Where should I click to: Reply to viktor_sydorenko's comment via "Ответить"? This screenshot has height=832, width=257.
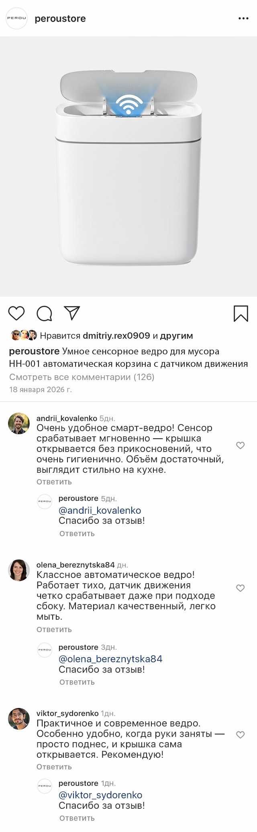pyautogui.click(x=54, y=767)
